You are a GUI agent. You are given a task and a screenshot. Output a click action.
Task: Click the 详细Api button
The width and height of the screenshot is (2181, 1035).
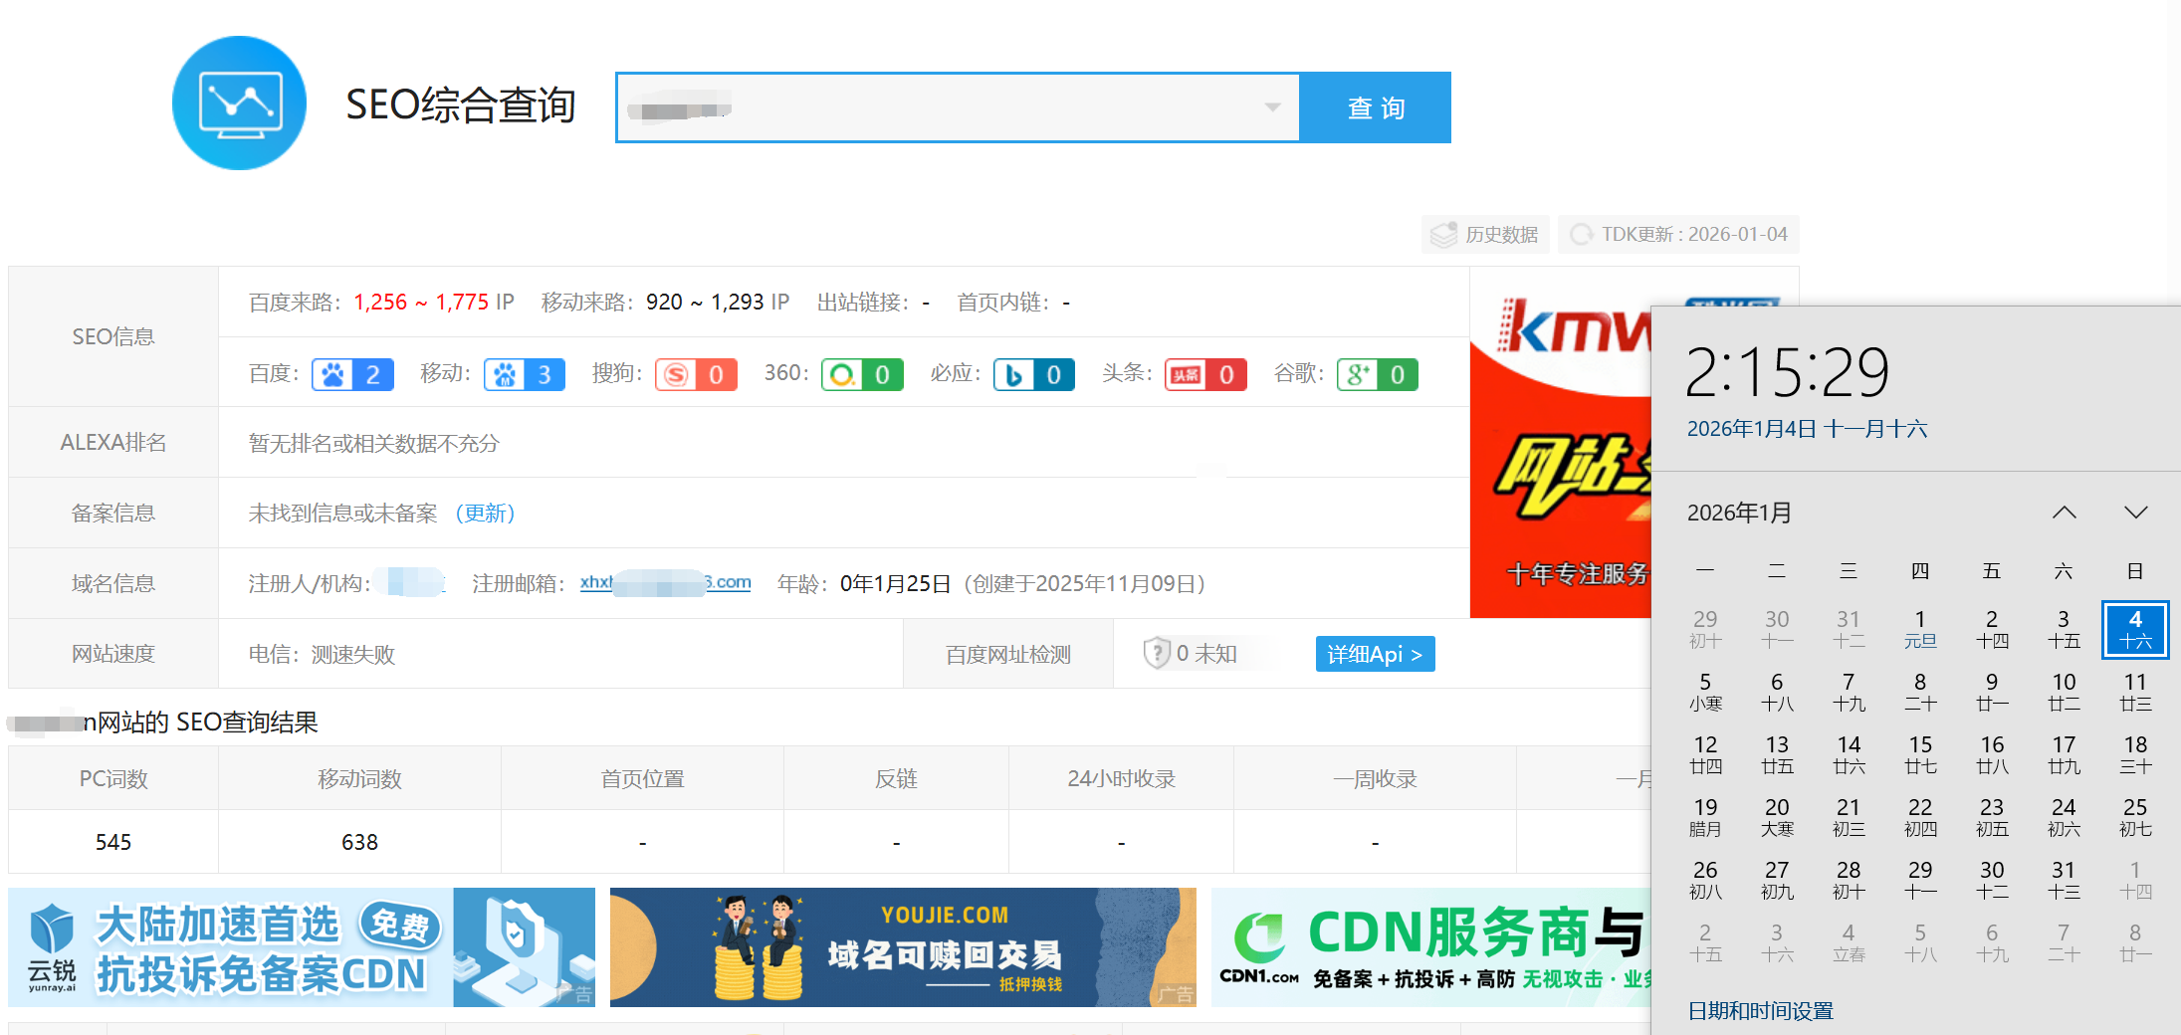click(1375, 654)
